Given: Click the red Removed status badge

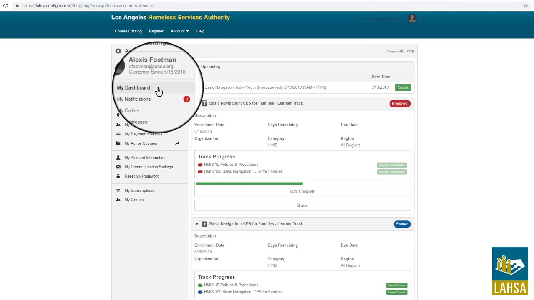Looking at the screenshot, I should [x=400, y=103].
